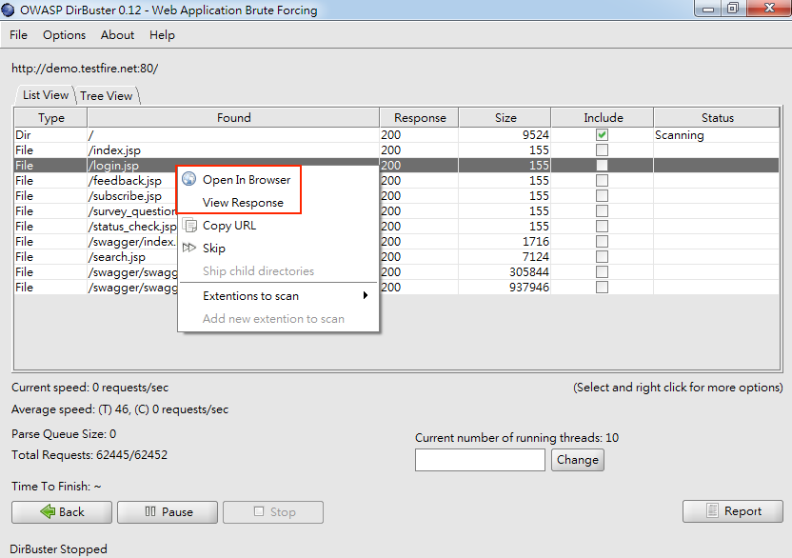Tick Include checkbox for /search.jsp row

[602, 257]
